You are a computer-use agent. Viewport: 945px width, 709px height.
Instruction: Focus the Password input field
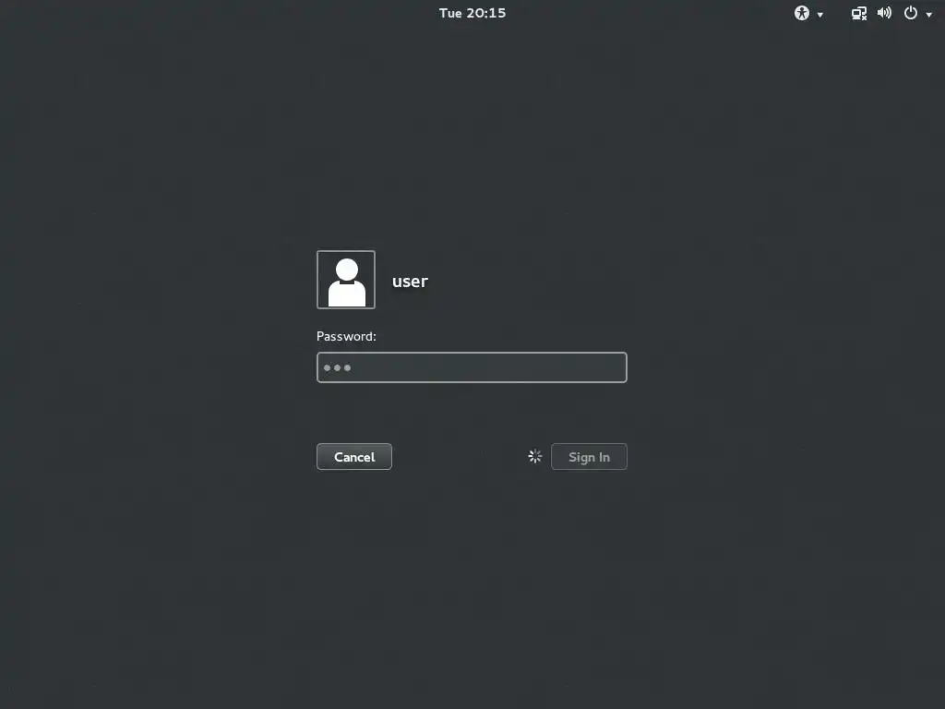click(472, 367)
